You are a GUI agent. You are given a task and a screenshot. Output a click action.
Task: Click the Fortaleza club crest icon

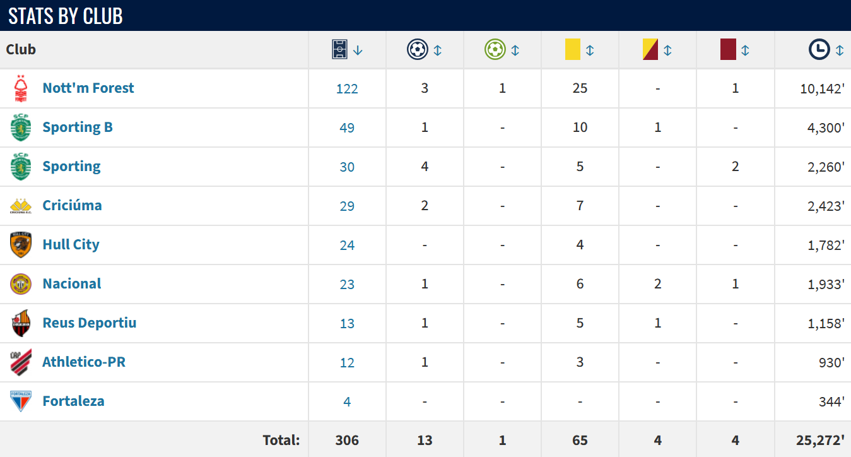(21, 401)
